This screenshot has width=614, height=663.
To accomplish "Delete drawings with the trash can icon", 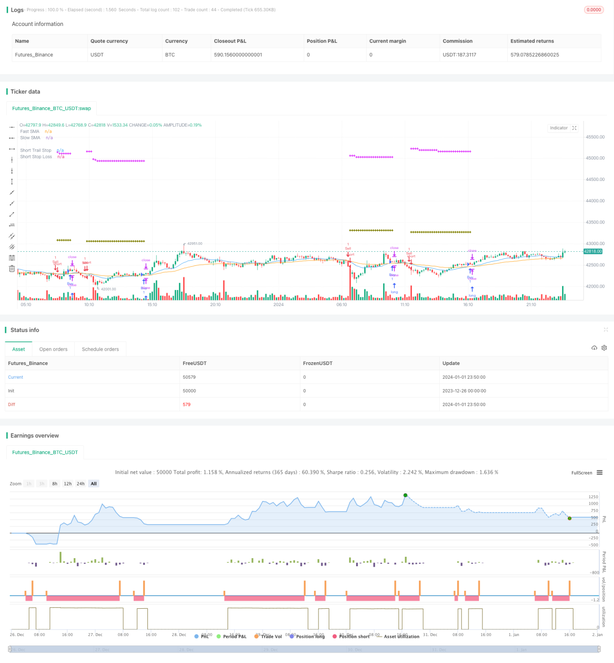I will [12, 269].
